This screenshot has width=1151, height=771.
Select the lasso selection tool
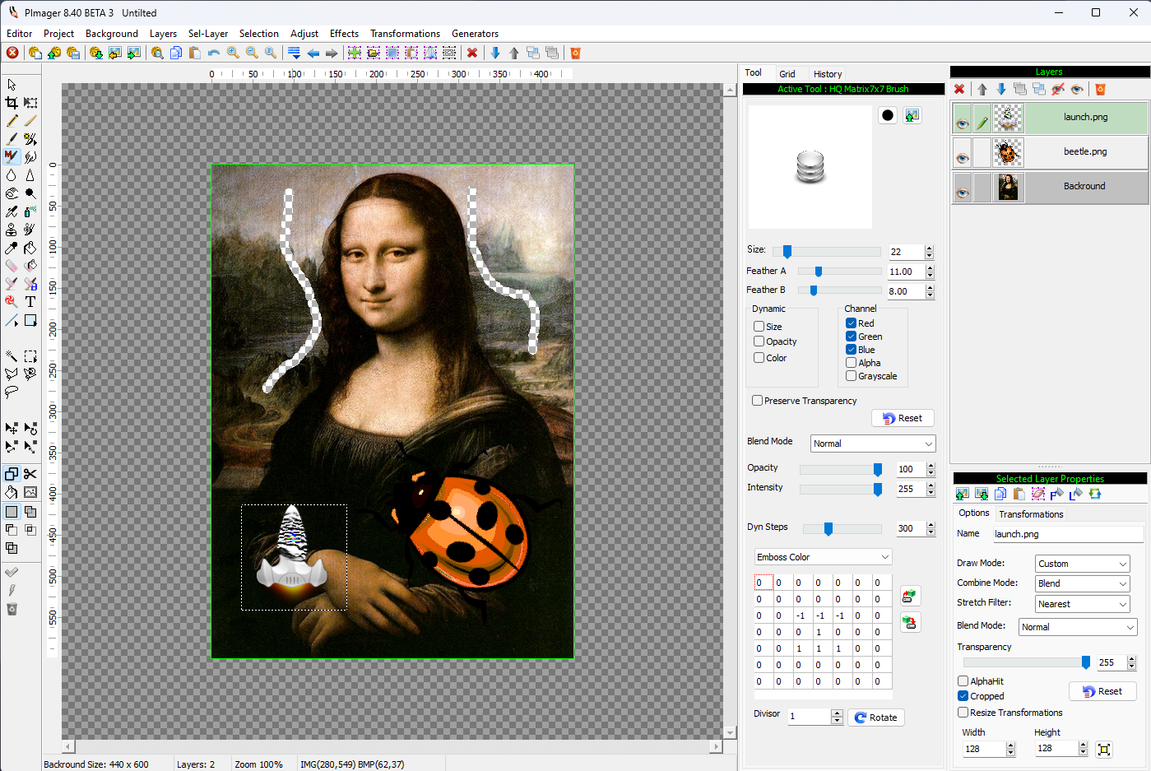coord(12,392)
